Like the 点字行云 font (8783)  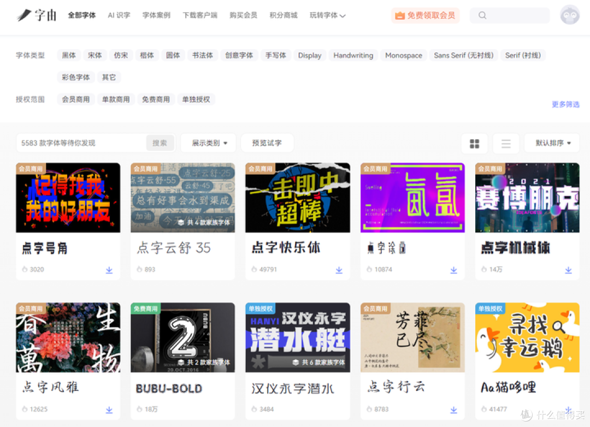(x=369, y=409)
